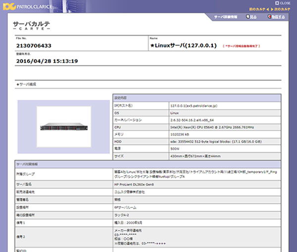Screen dimensions: 297x252
Task: Click the right arrow for next carte
Action: [272, 9]
